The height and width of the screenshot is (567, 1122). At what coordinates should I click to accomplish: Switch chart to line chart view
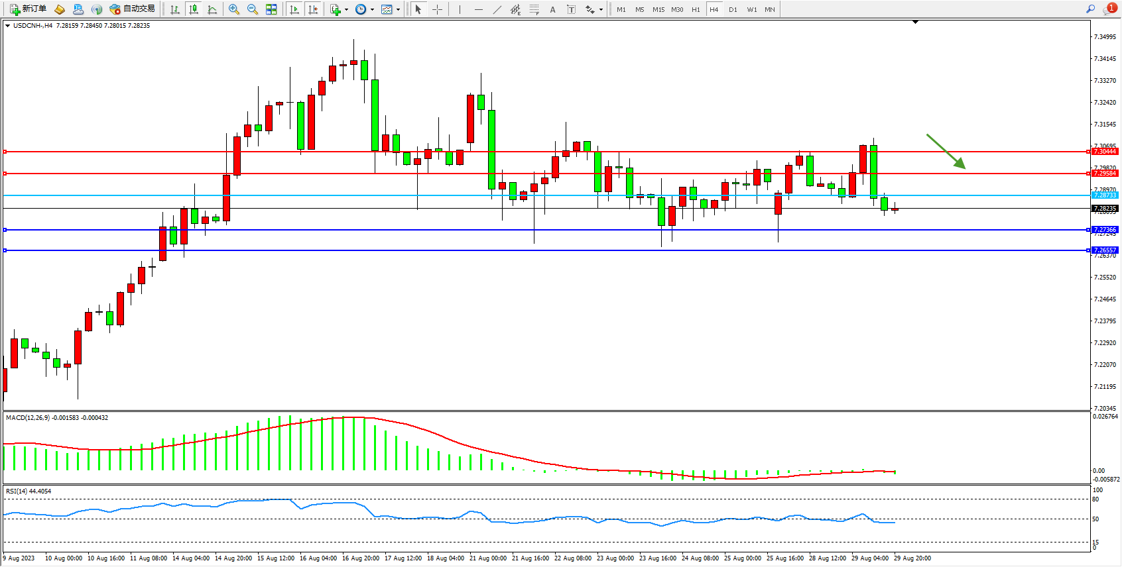coord(212,9)
